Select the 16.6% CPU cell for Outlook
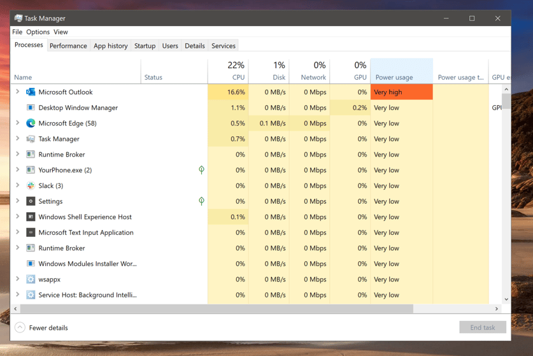This screenshot has width=533, height=356. tap(228, 92)
